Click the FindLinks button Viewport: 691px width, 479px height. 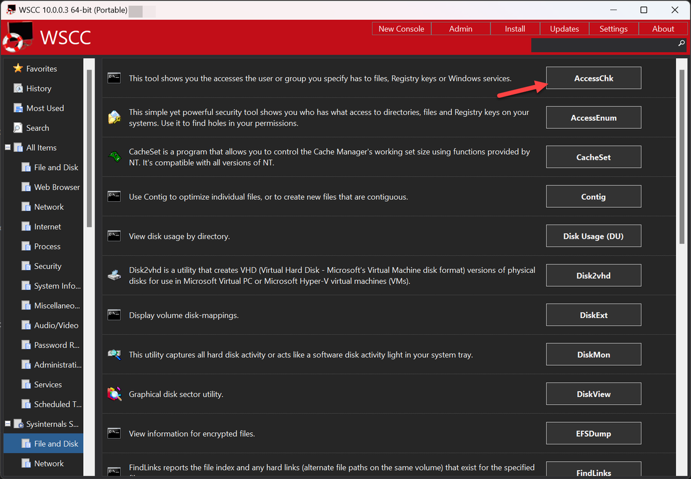point(593,469)
